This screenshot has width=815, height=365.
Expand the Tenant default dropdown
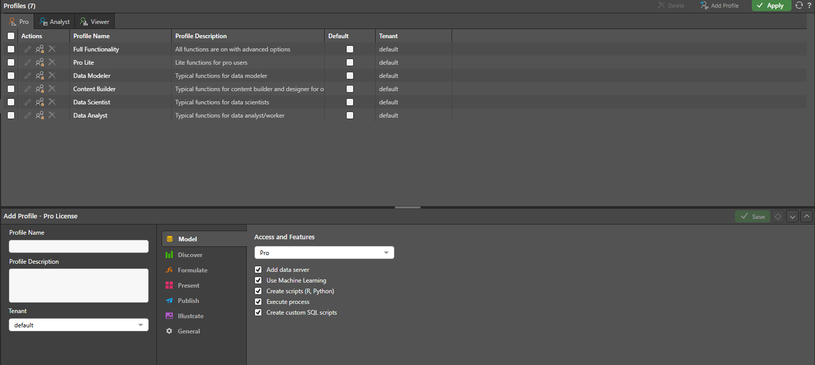(x=78, y=325)
